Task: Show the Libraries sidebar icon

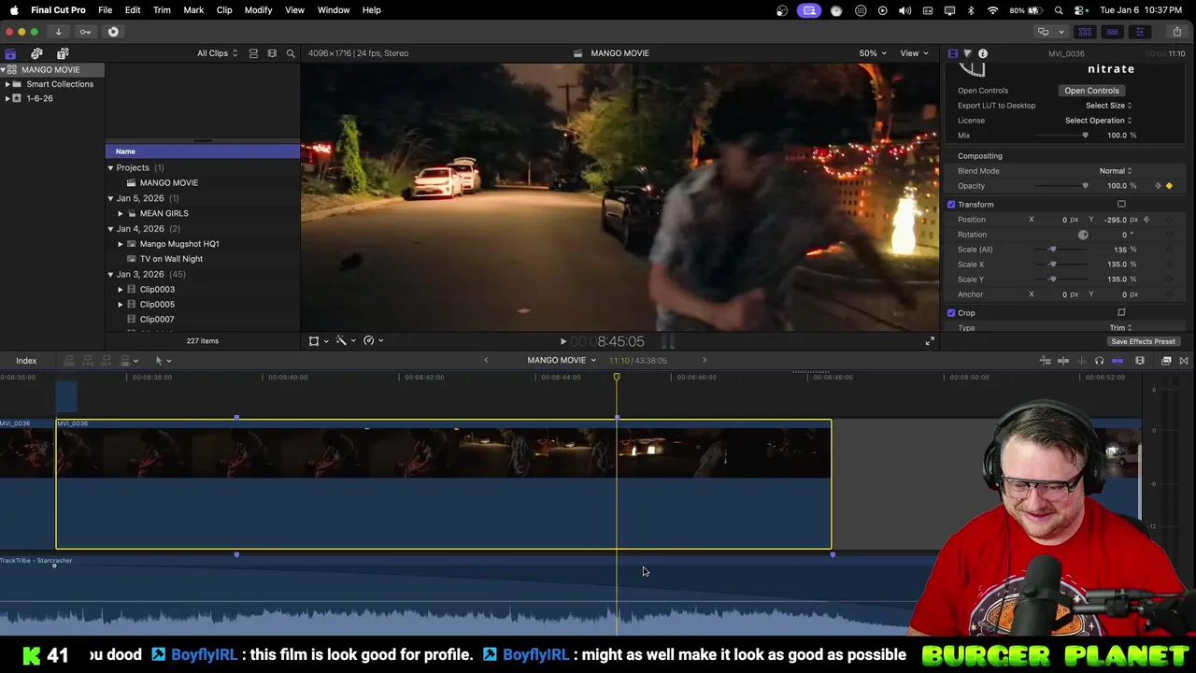Action: [10, 53]
